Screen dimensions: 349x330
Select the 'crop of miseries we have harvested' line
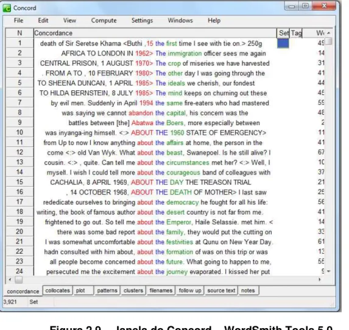click(155, 63)
